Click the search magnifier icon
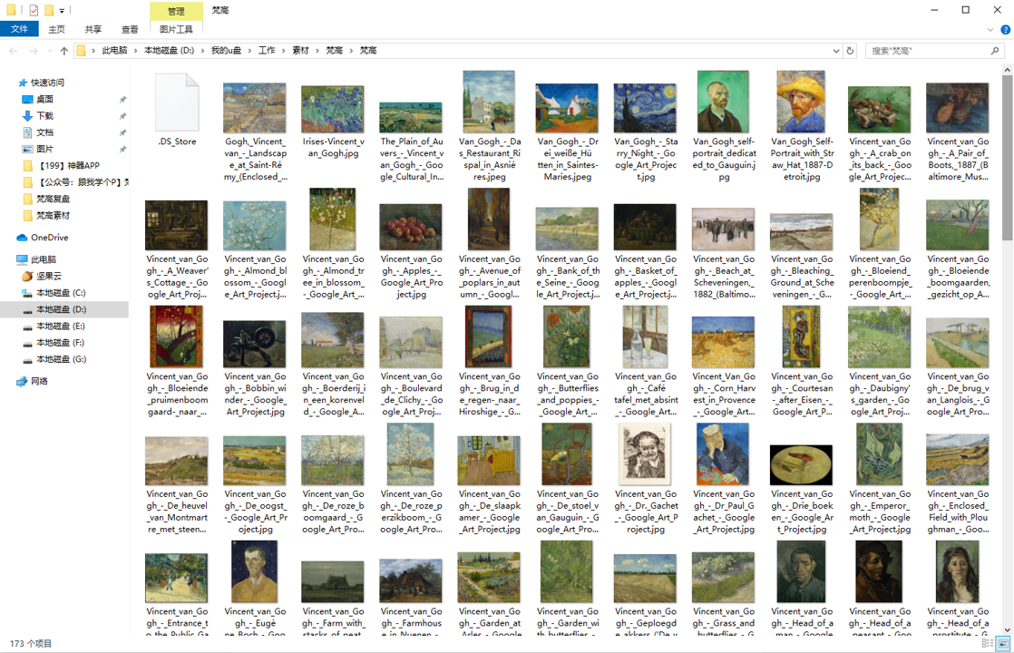The image size is (1014, 653). tap(995, 51)
